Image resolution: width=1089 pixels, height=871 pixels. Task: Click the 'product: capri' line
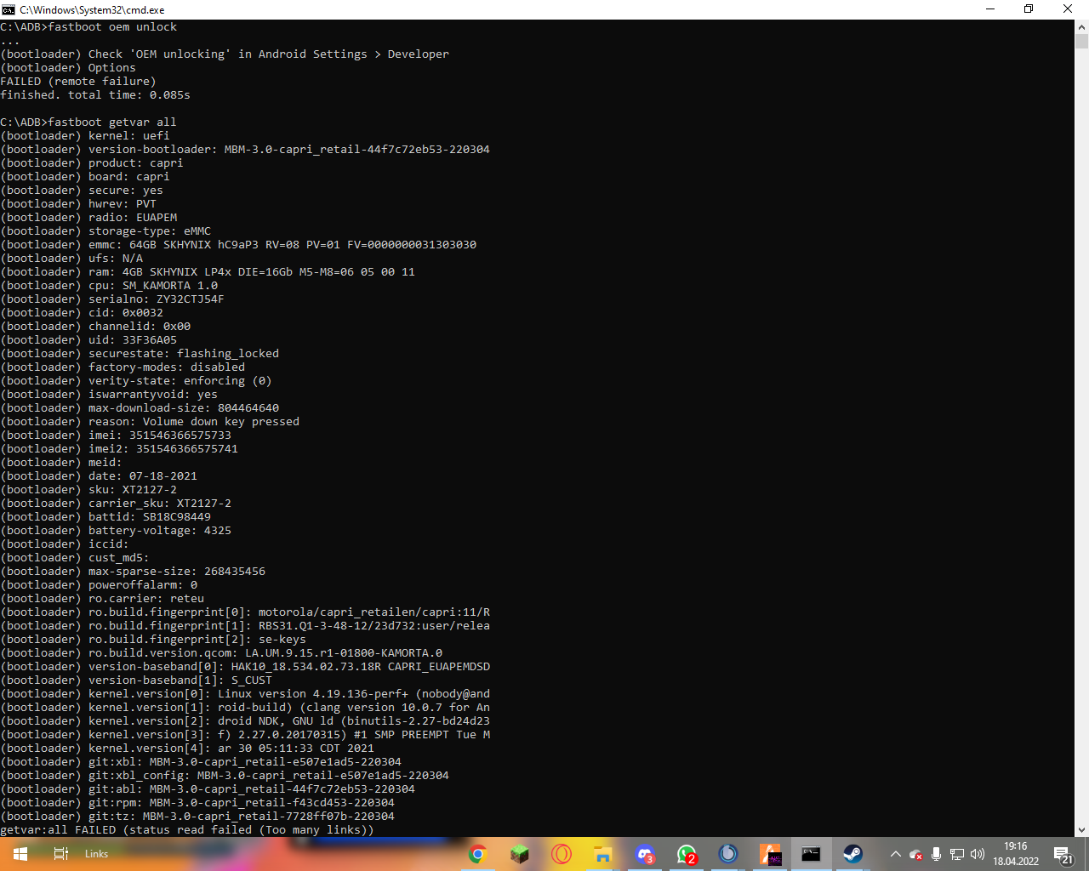(x=92, y=162)
